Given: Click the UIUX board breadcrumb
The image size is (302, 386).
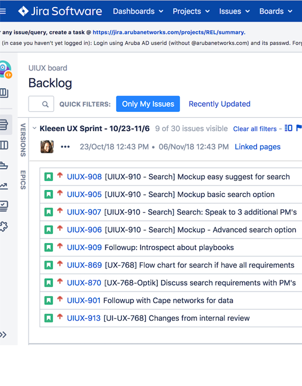Looking at the screenshot, I should [48, 68].
